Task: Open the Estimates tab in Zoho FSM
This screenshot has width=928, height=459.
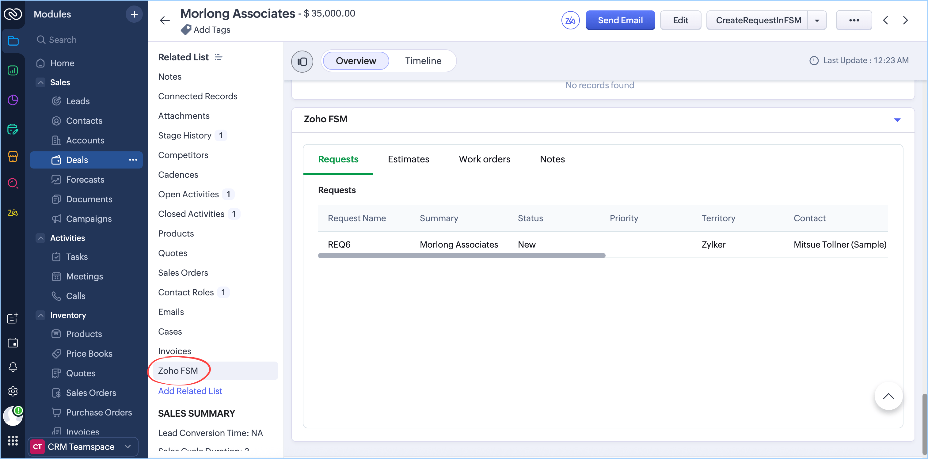Action: click(408, 159)
